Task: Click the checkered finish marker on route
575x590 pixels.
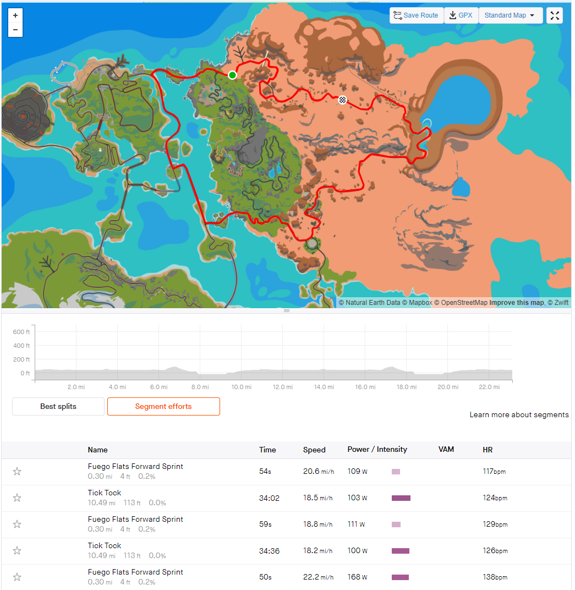Action: click(x=342, y=100)
